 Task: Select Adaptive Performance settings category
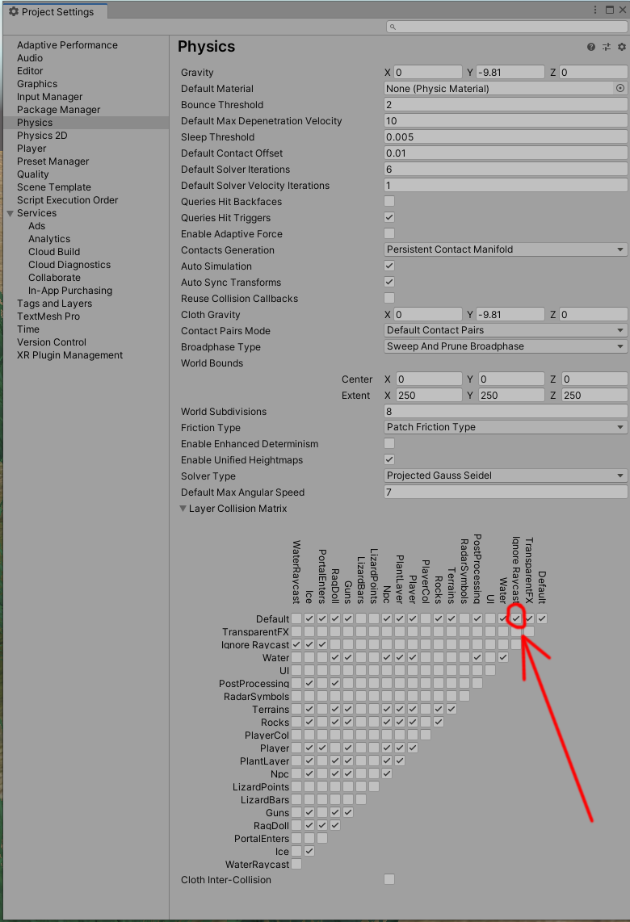click(x=67, y=45)
